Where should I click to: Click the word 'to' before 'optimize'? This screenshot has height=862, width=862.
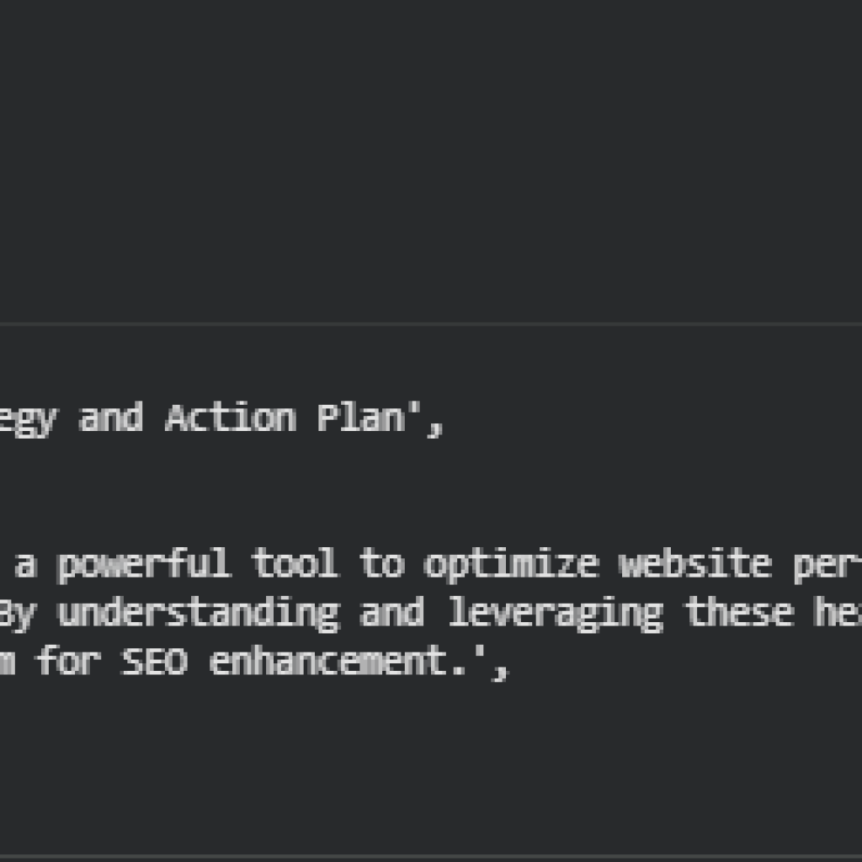coord(381,564)
